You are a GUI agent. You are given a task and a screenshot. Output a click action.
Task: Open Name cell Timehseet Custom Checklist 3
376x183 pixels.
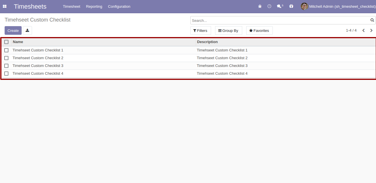(x=104, y=66)
